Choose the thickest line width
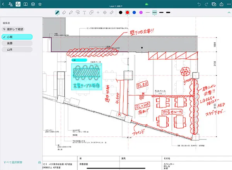 (168, 13)
